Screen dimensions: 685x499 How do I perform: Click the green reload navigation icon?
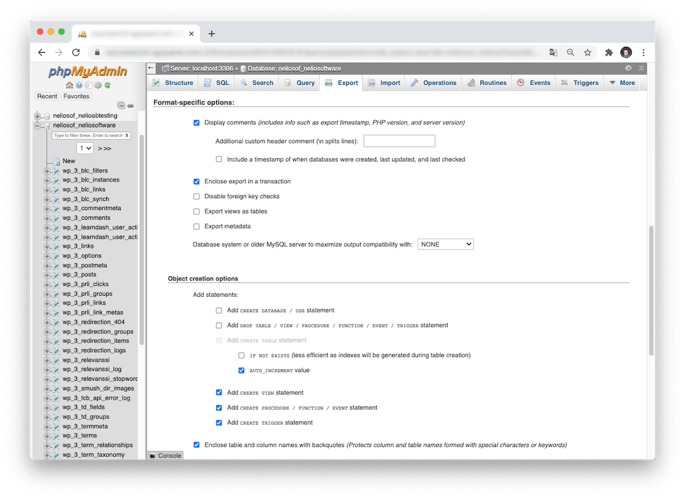[x=107, y=86]
